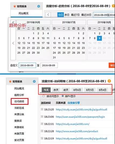Open the study.xuanjia168.com/ source link at 18:22:31
115x144 pixels.
click(x=73, y=124)
